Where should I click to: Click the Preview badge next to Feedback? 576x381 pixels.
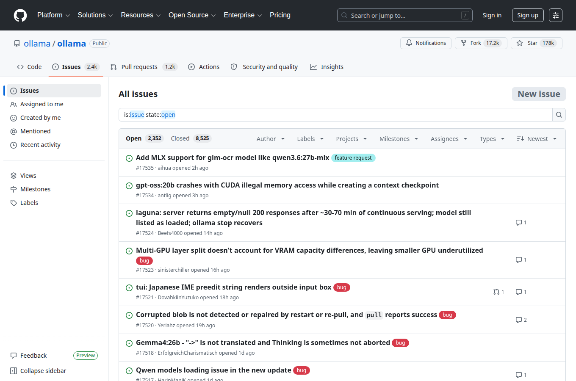[86, 356]
